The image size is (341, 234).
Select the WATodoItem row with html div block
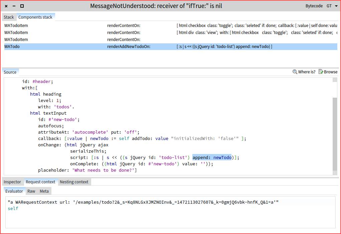171,33
